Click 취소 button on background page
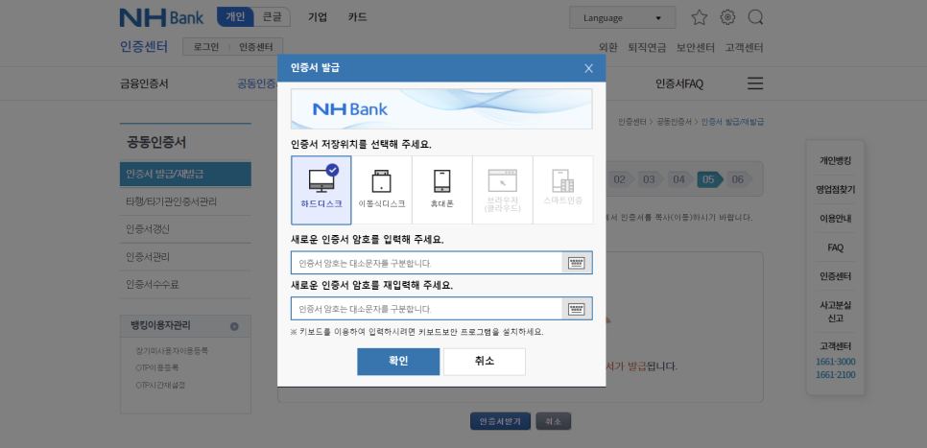 tap(554, 421)
